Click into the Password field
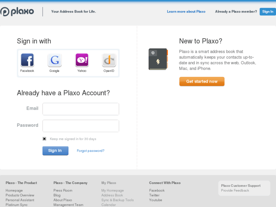 click(x=81, y=126)
